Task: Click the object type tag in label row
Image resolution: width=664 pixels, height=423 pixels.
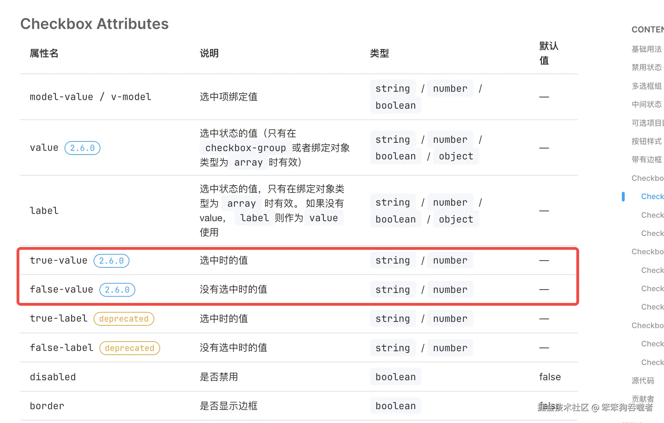Action: (456, 219)
